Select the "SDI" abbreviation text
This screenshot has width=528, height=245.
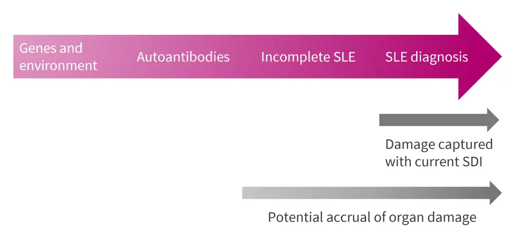(x=472, y=162)
